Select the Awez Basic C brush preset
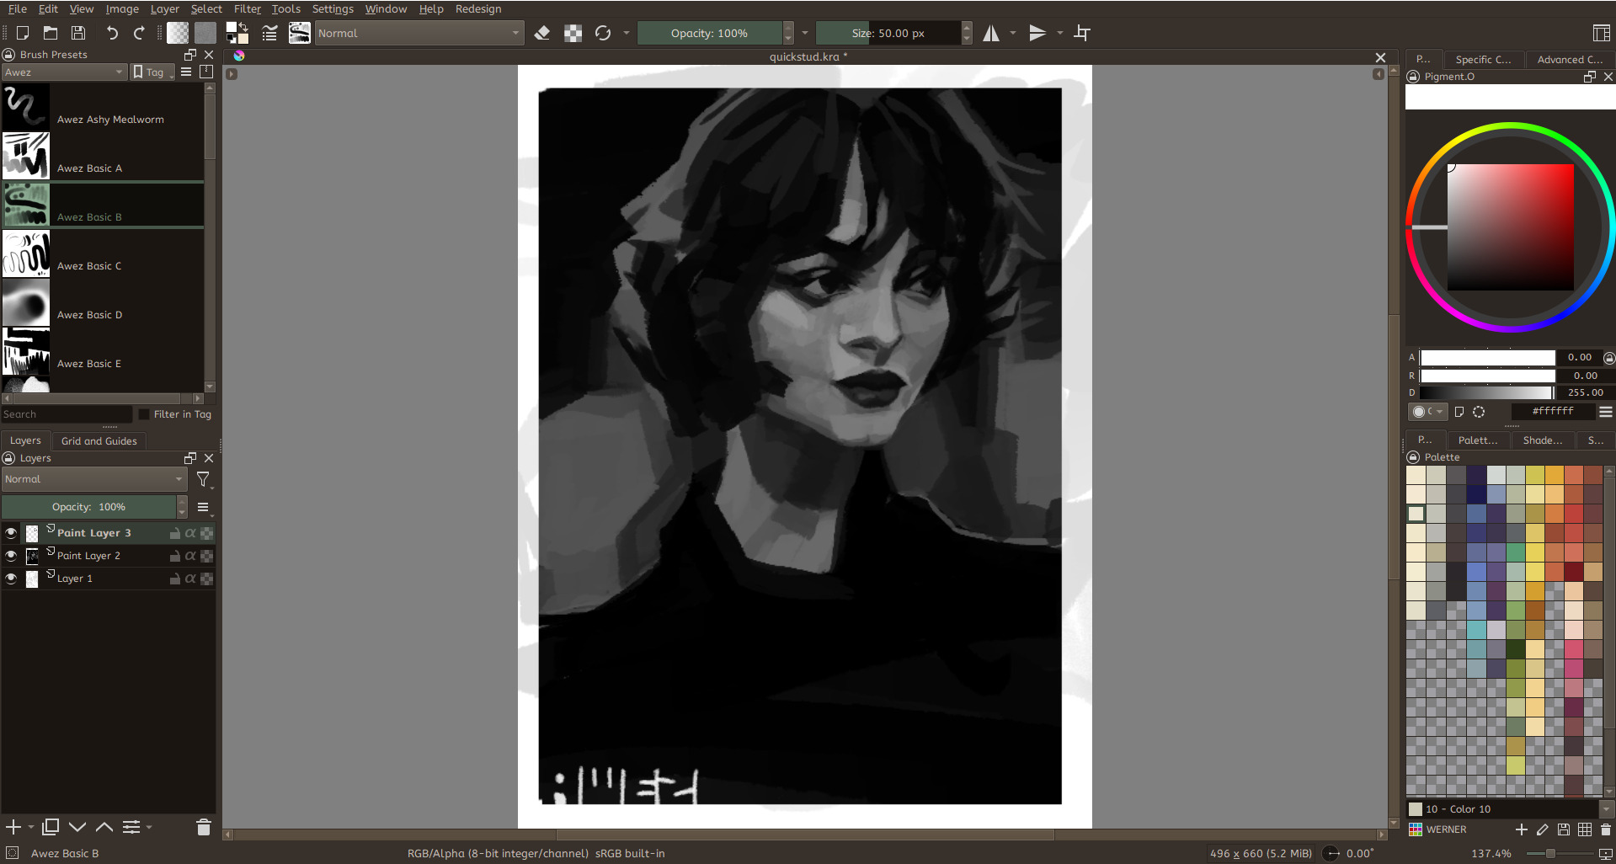 (x=88, y=265)
